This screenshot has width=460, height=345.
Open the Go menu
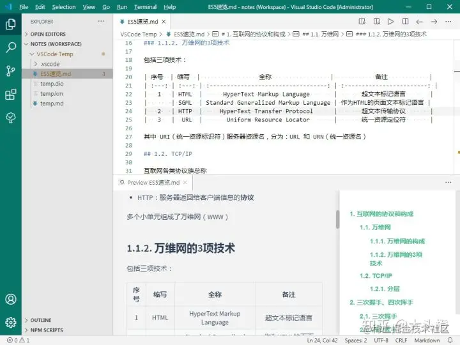106,7
